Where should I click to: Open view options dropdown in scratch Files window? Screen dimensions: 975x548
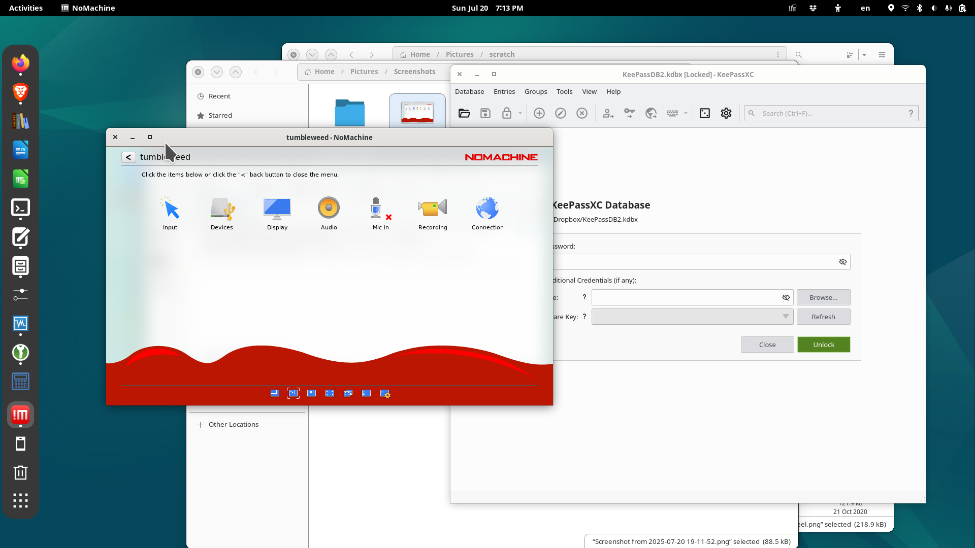864,54
